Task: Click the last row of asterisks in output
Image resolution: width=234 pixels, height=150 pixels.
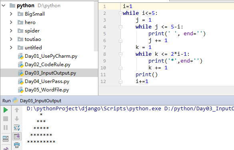Action: coord(41,142)
